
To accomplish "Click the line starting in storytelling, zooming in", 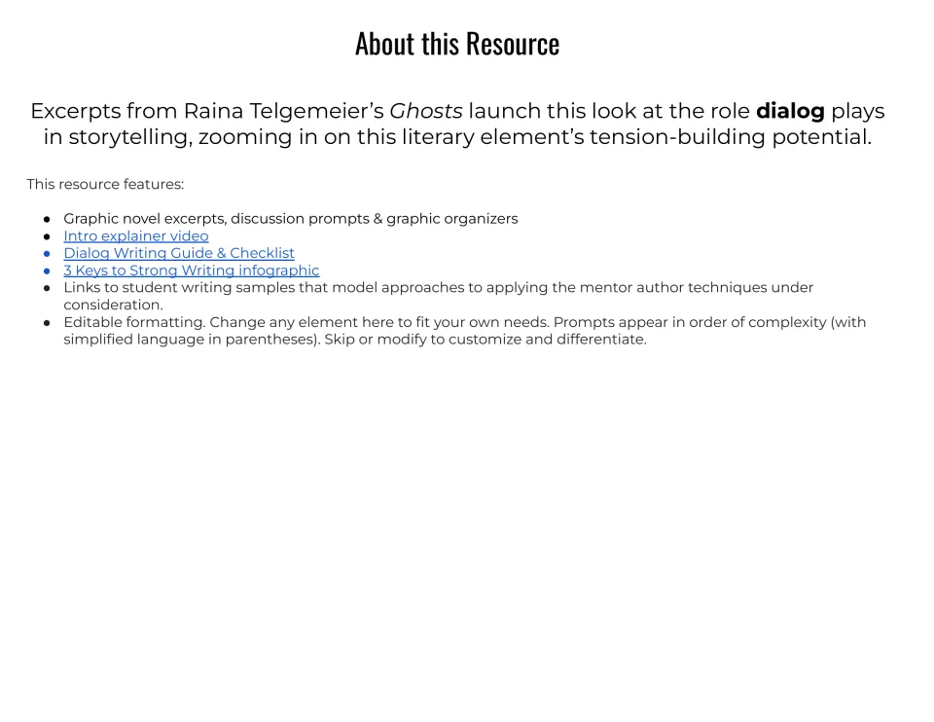I will tap(457, 137).
